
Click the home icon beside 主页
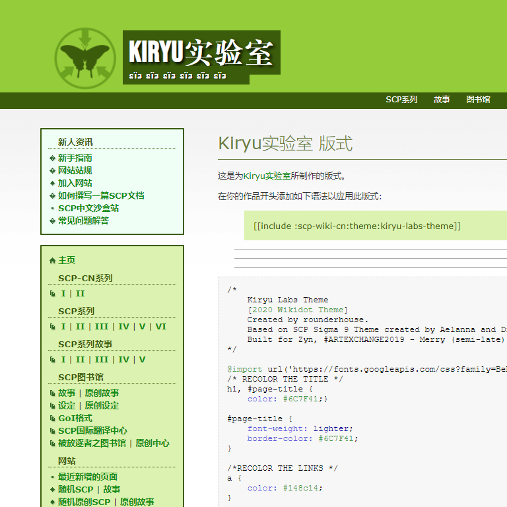click(53, 261)
